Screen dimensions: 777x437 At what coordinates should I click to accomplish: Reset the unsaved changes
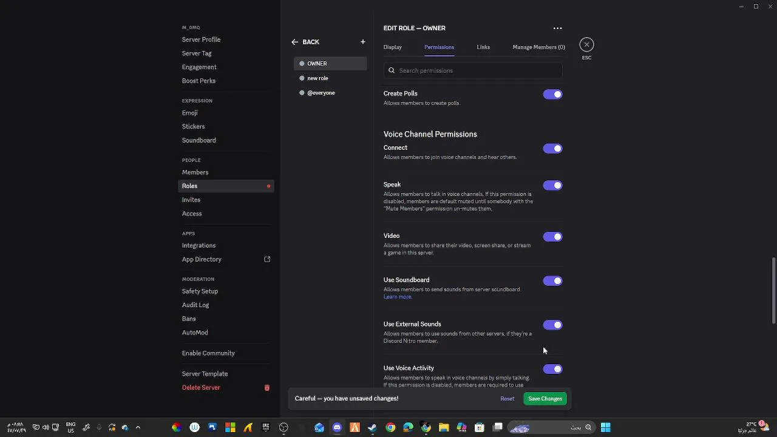pos(507,399)
